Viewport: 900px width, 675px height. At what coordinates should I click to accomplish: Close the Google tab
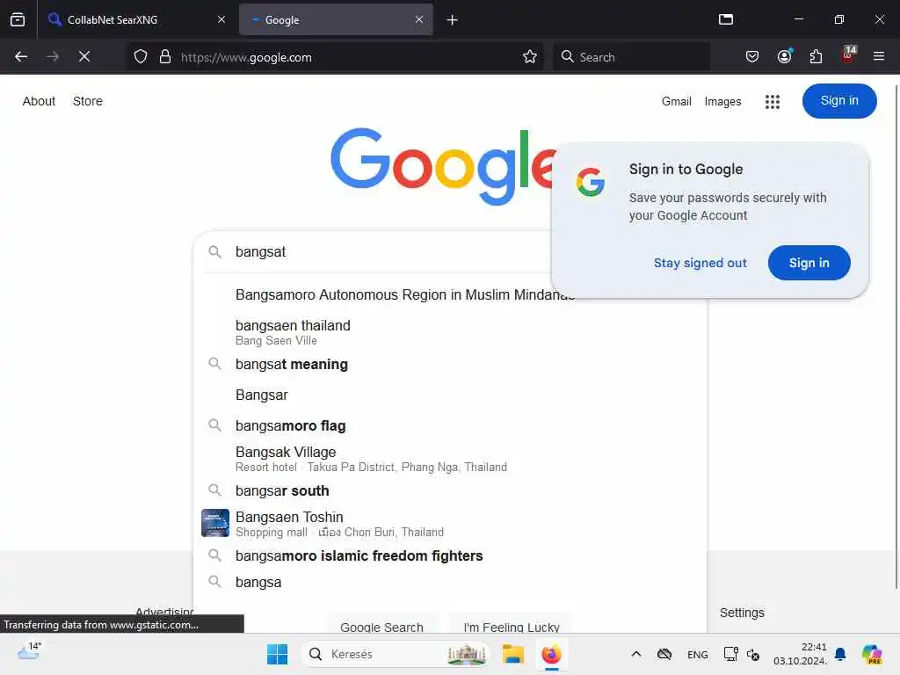pos(419,19)
